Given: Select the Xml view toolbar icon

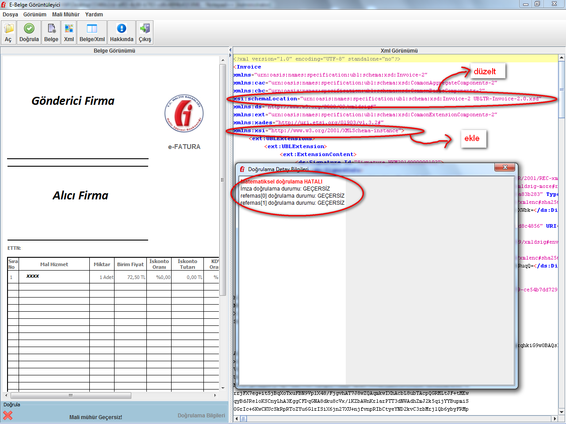Looking at the screenshot, I should click(x=69, y=32).
